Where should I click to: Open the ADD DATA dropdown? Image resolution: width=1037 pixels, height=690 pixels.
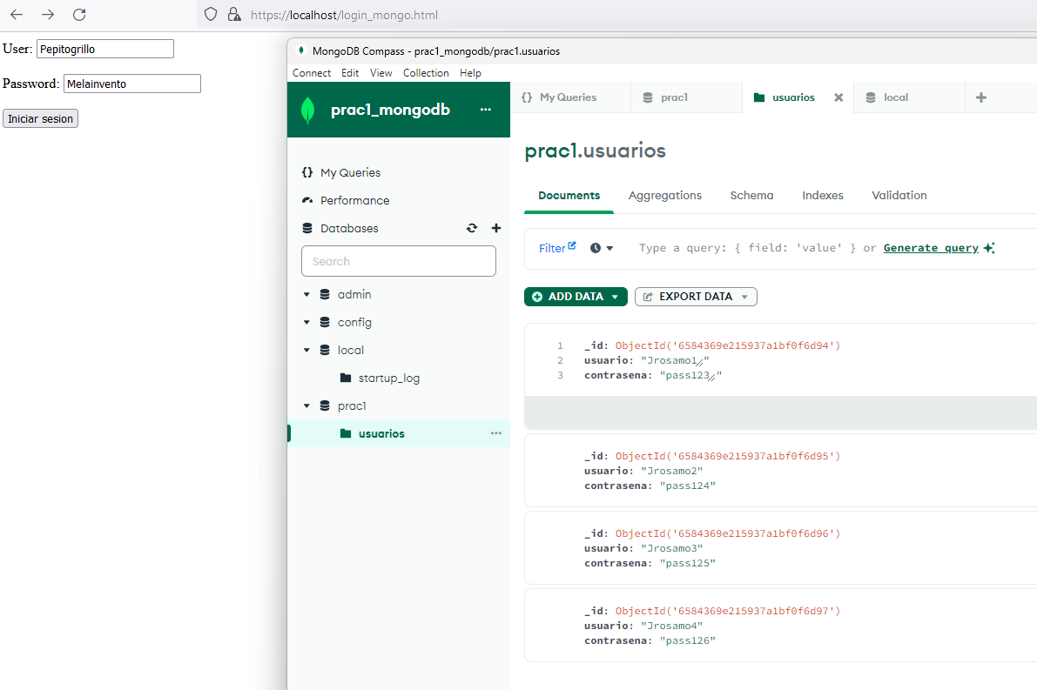coord(576,297)
